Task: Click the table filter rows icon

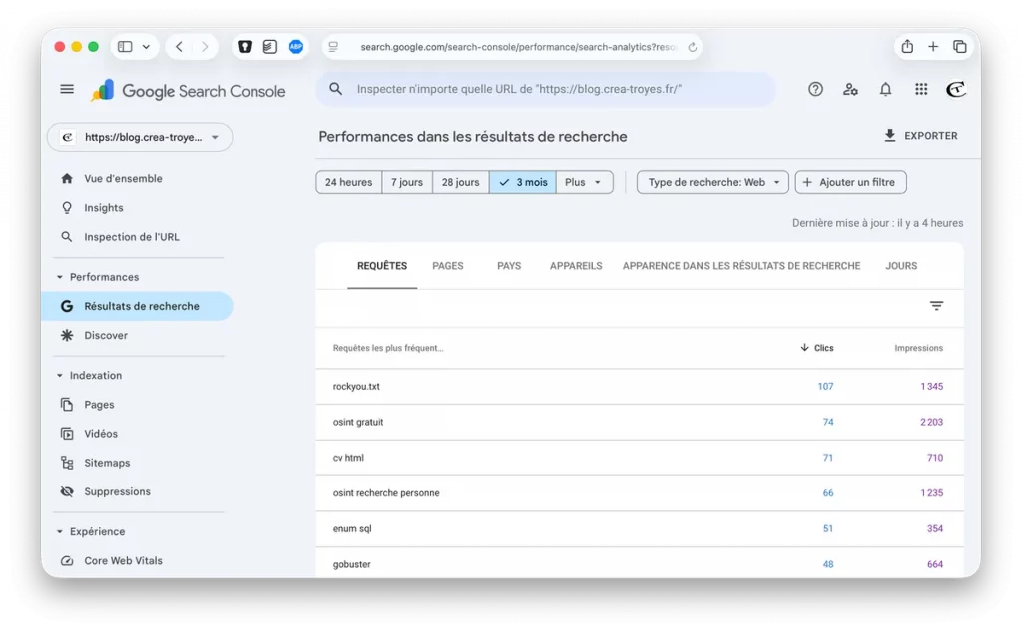Action: pos(936,306)
